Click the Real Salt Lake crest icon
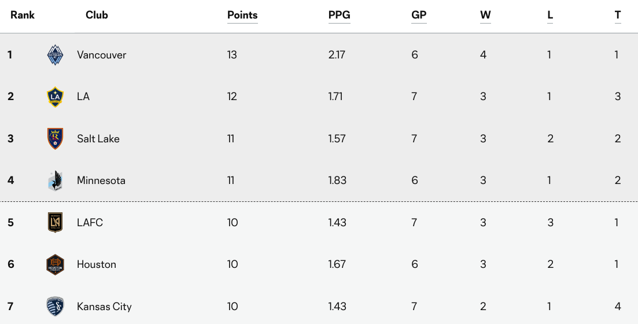The height and width of the screenshot is (324, 638). coord(55,139)
